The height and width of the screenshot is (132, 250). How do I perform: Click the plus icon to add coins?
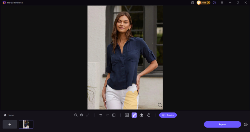click(209, 3)
